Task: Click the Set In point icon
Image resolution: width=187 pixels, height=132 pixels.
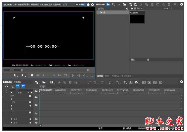Action: (15, 75)
